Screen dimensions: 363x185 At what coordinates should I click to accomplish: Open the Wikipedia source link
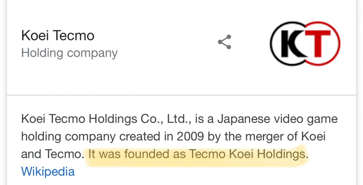pyautogui.click(x=48, y=172)
